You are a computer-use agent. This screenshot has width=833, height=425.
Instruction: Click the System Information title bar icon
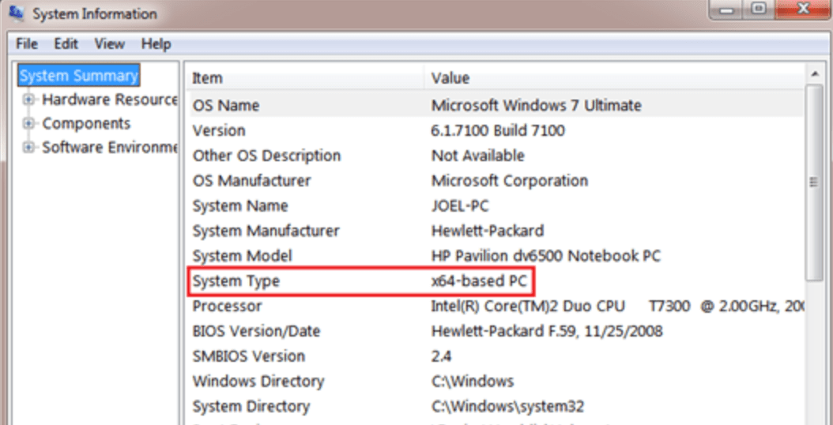[x=15, y=13]
